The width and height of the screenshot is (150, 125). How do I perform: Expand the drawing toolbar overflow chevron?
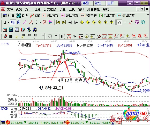point(43,35)
